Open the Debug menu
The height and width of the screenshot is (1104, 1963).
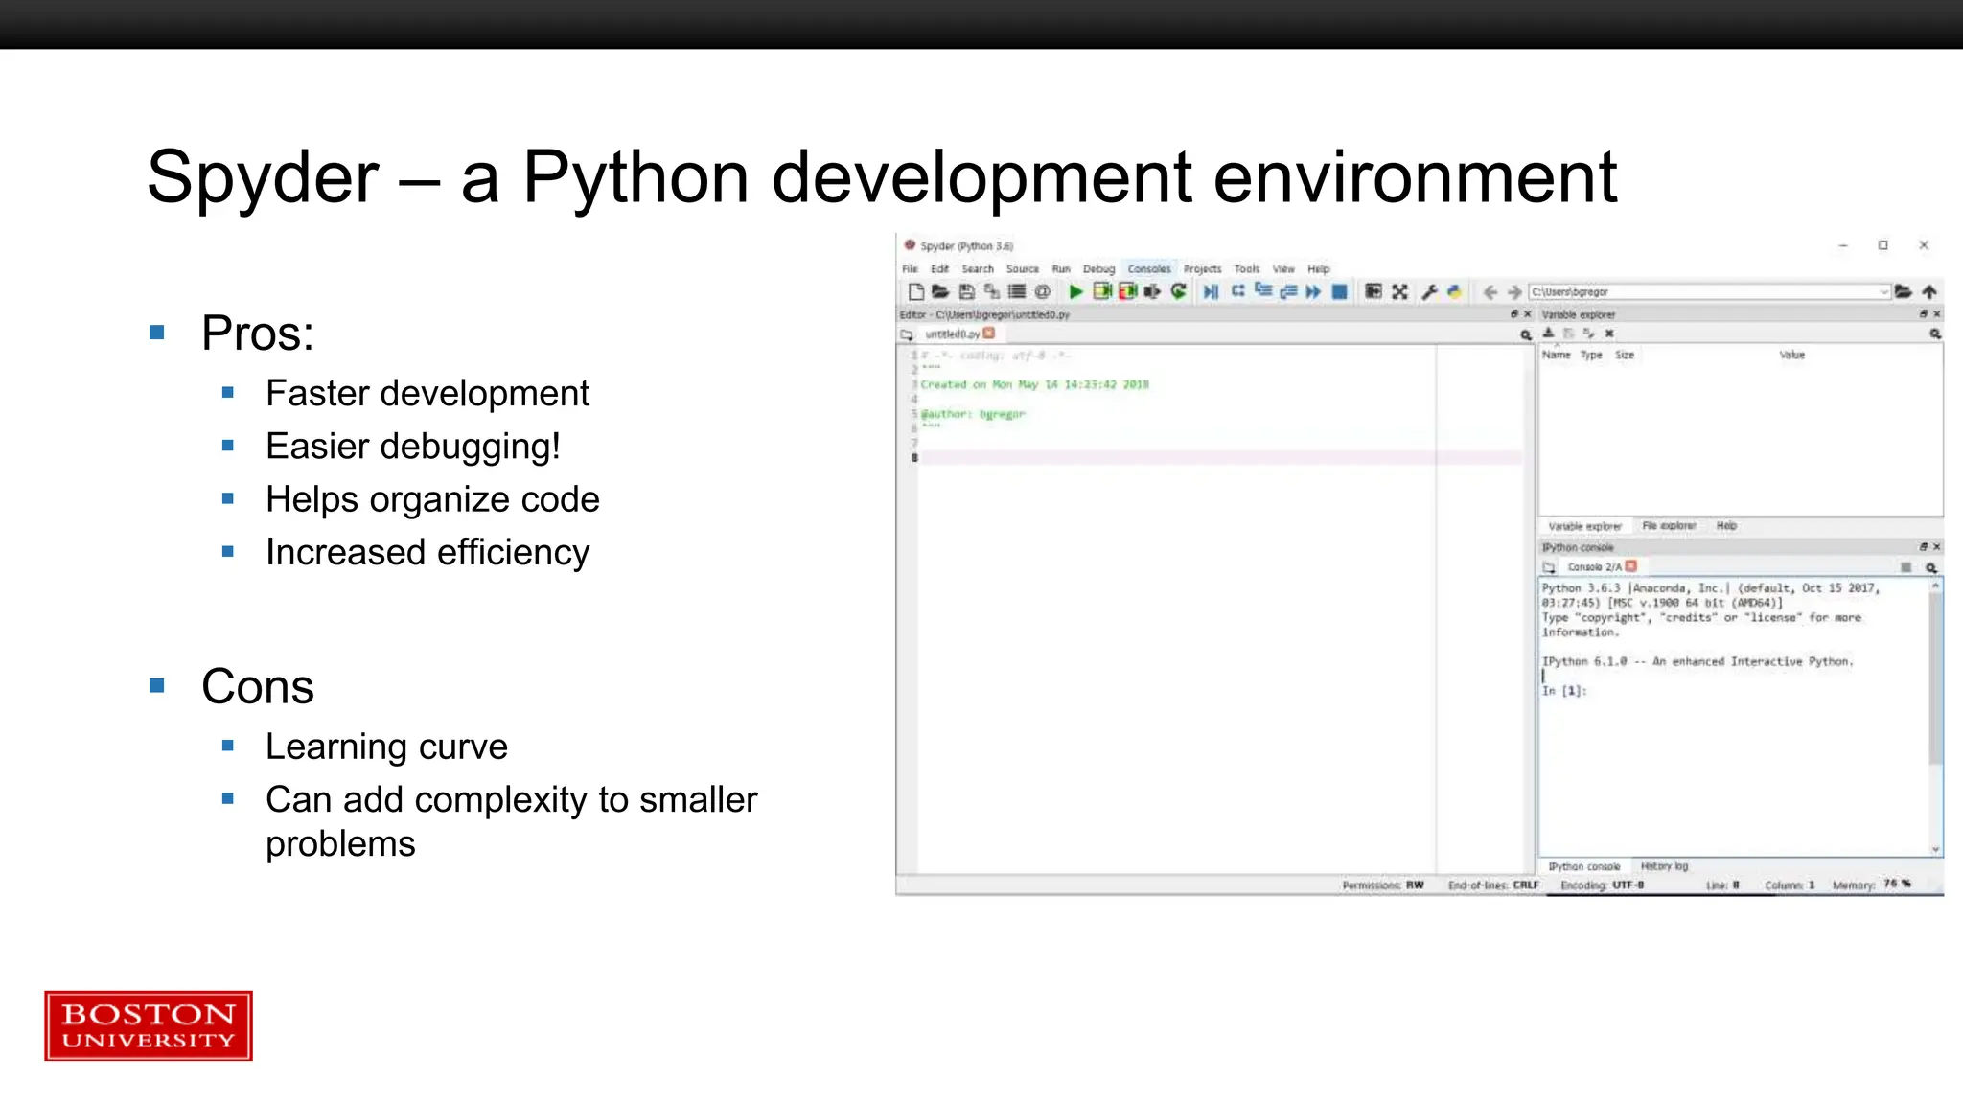click(1098, 269)
